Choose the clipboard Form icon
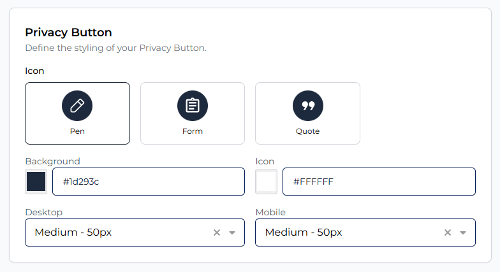500x272 pixels. point(193,106)
